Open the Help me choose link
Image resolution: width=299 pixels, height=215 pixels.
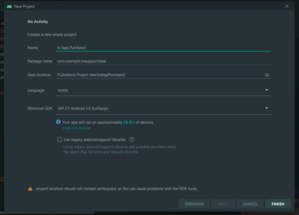[77, 128]
